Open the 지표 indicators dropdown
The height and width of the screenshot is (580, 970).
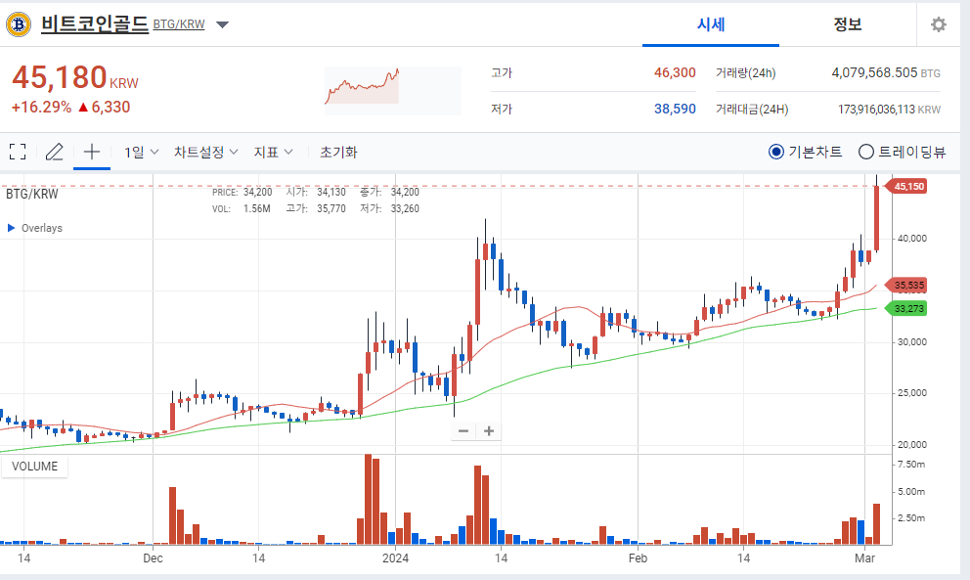click(273, 152)
